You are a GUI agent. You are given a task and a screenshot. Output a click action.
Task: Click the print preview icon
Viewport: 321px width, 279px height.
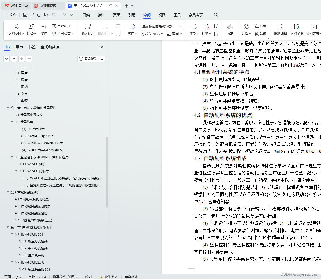[46, 15]
